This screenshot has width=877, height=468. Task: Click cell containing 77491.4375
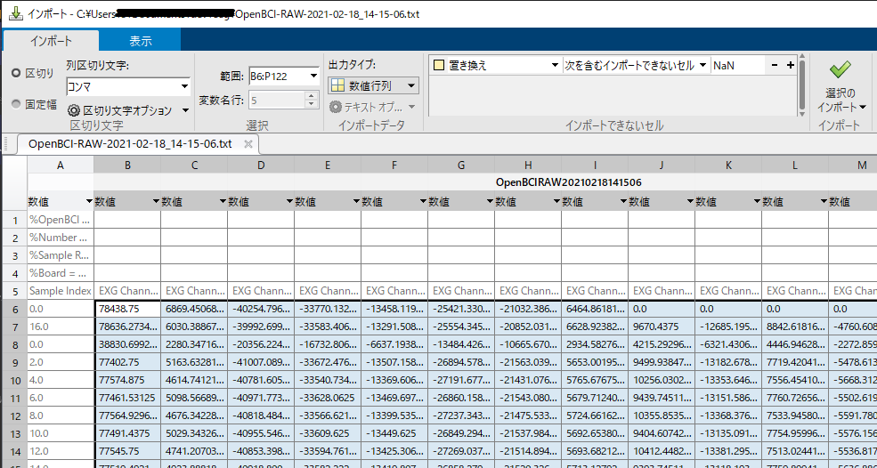pyautogui.click(x=127, y=434)
